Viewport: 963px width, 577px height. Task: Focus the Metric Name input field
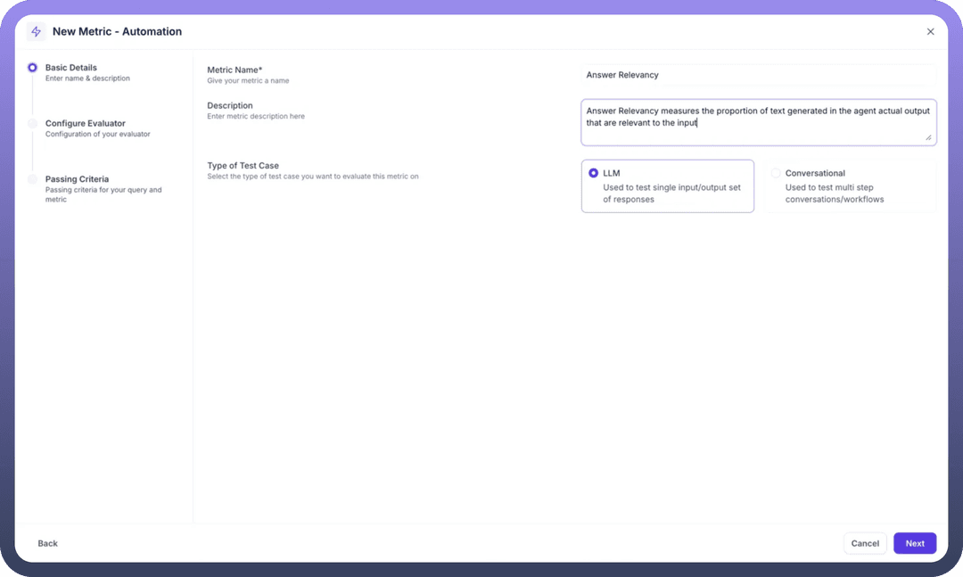tap(758, 76)
